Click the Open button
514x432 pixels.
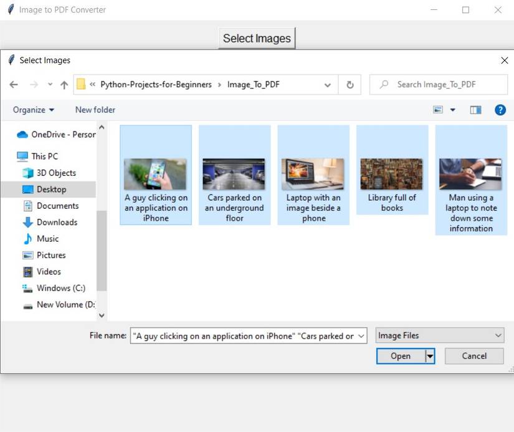click(x=399, y=356)
